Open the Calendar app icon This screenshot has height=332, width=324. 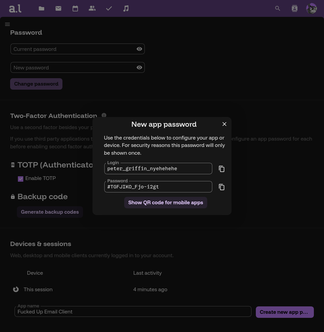click(x=75, y=8)
